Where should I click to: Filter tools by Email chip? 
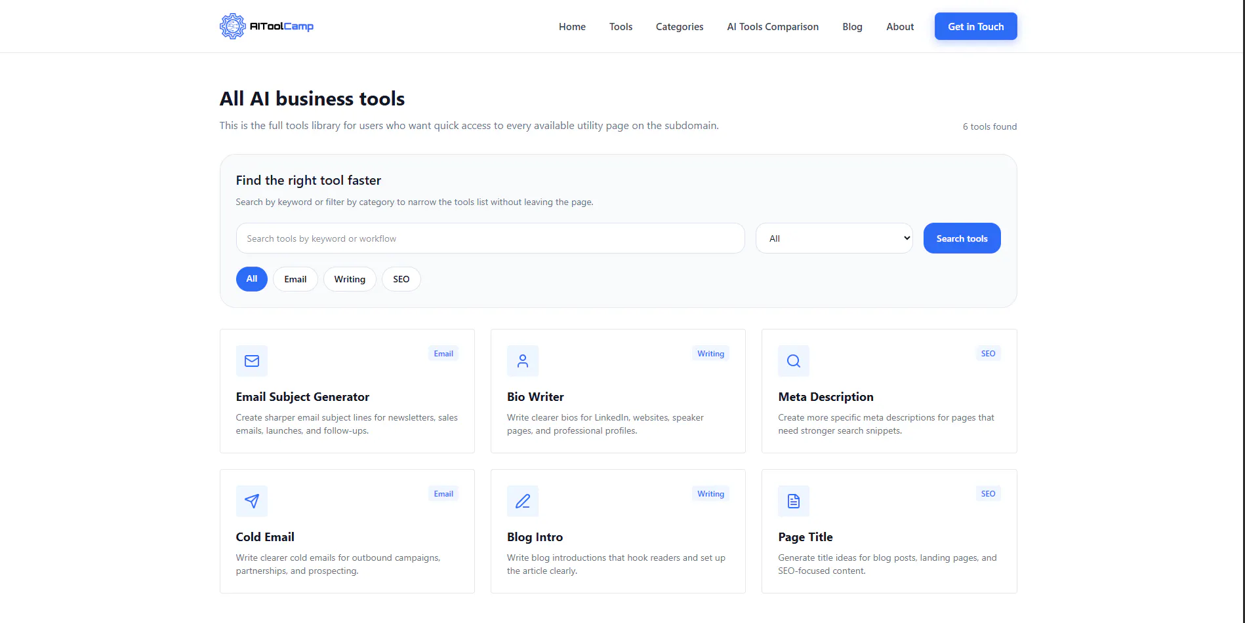295,279
